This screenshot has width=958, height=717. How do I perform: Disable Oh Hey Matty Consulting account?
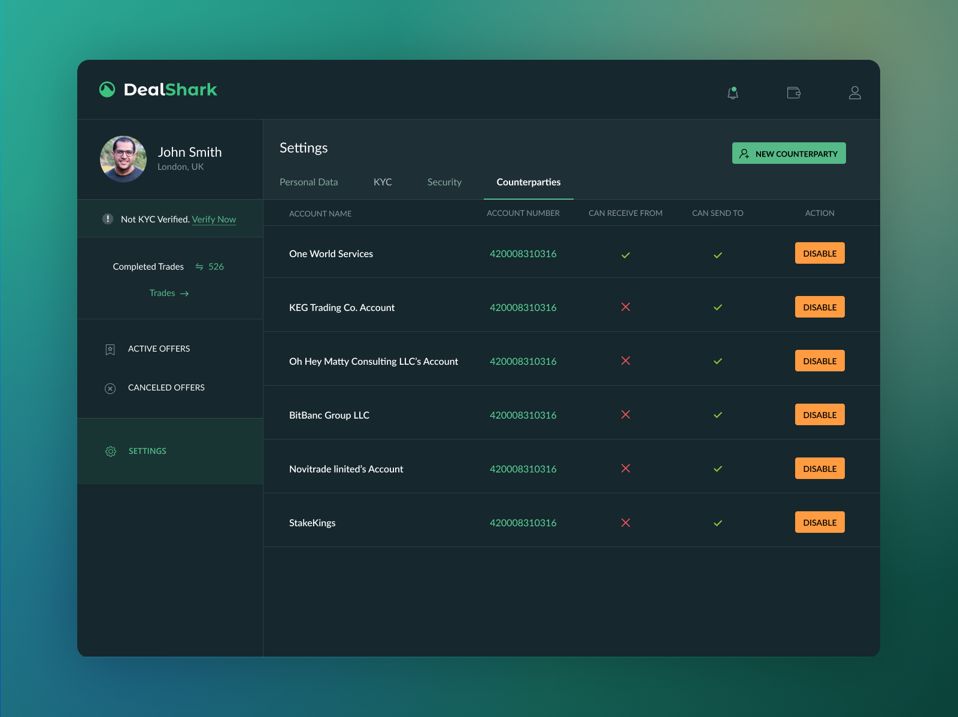(820, 361)
